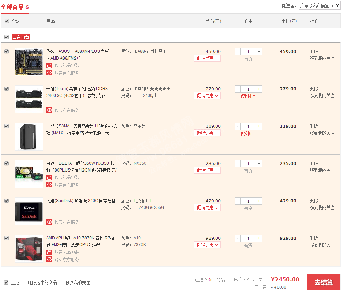341x290 pixels.
Task: Click gift wrap icon for AMD APU
Action: pyautogui.click(x=49, y=252)
